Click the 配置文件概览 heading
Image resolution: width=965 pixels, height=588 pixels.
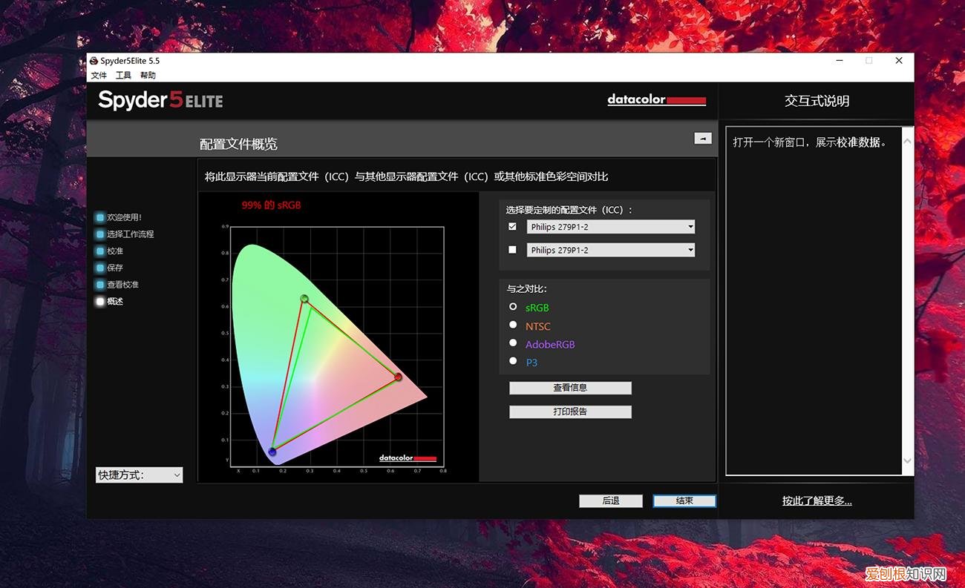(238, 144)
